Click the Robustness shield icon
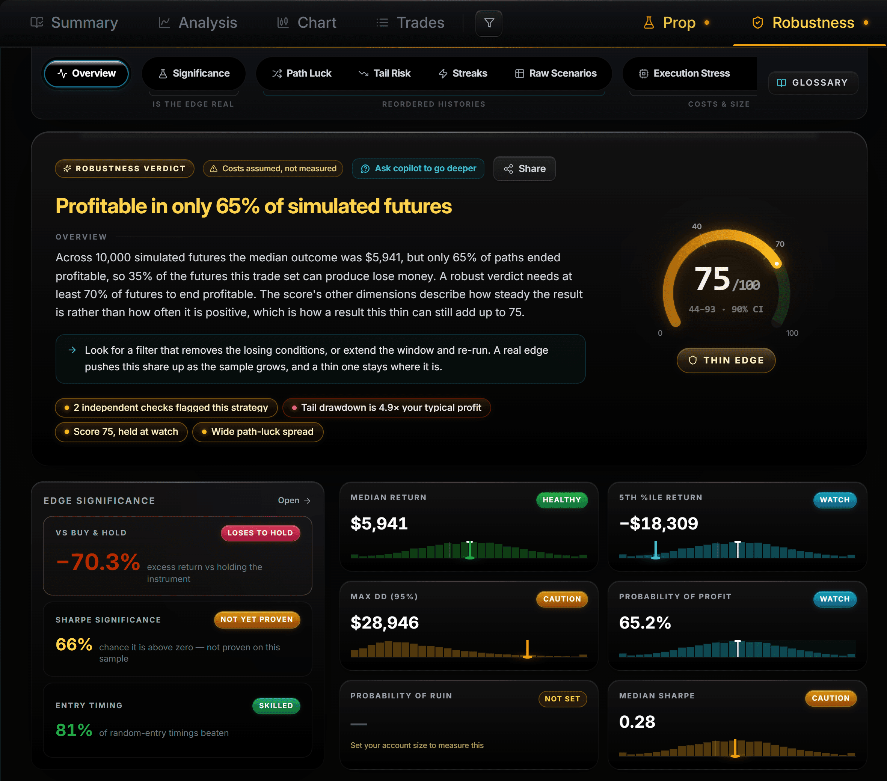Image resolution: width=887 pixels, height=781 pixels. click(758, 23)
